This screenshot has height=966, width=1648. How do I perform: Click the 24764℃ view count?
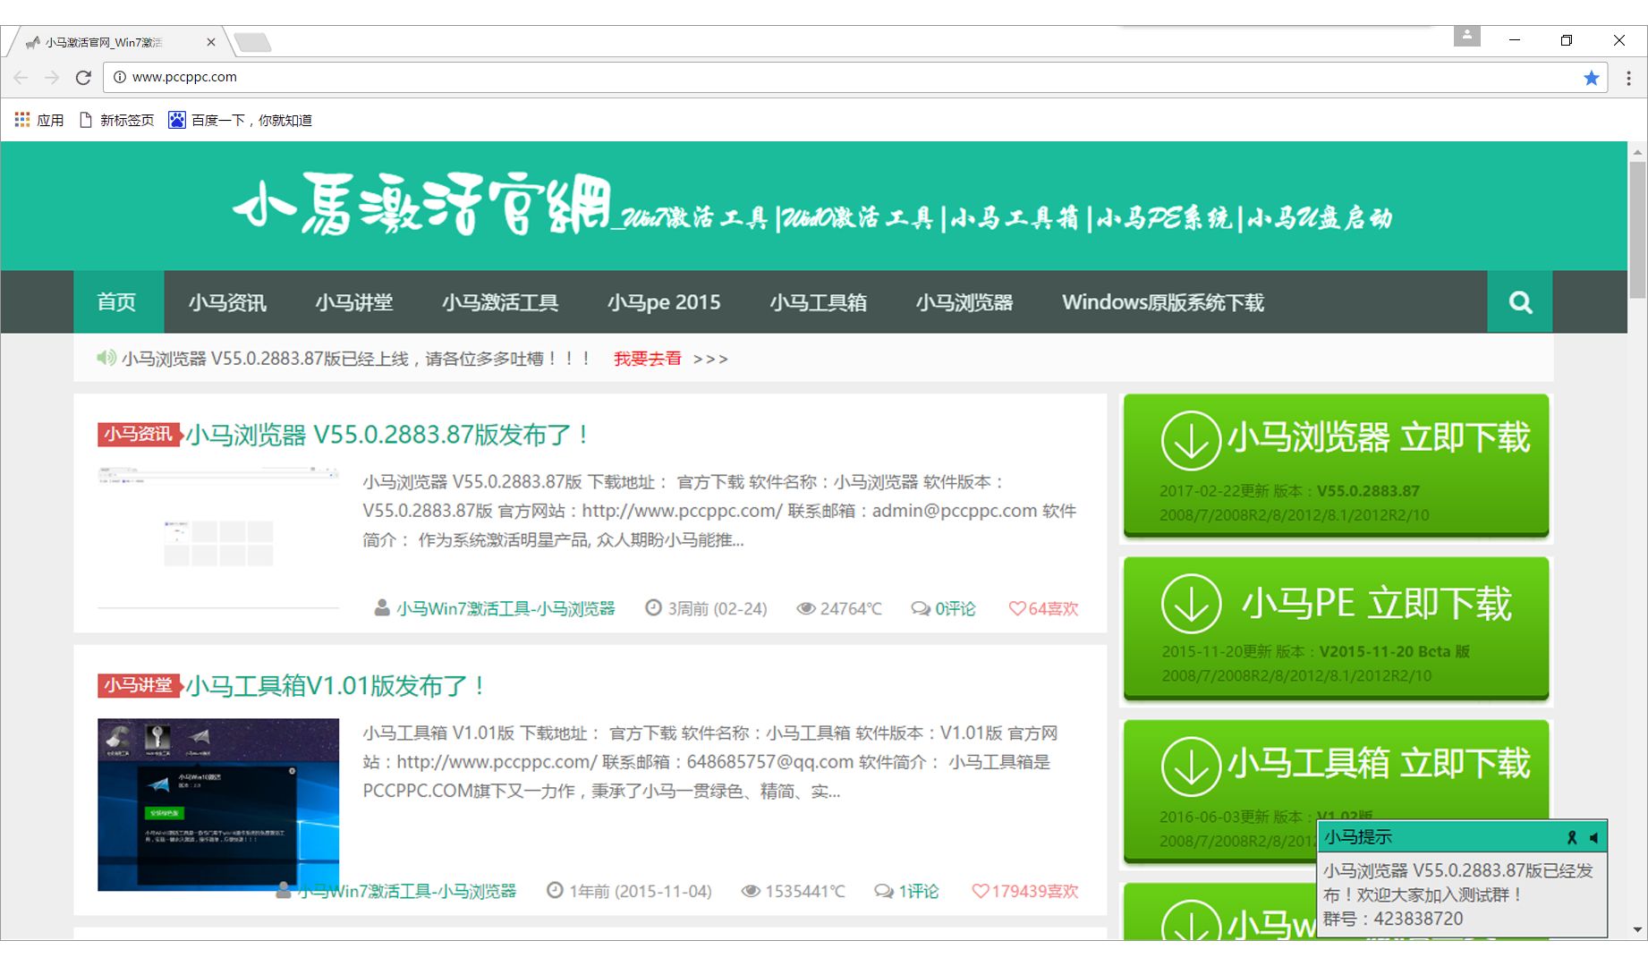coord(840,608)
